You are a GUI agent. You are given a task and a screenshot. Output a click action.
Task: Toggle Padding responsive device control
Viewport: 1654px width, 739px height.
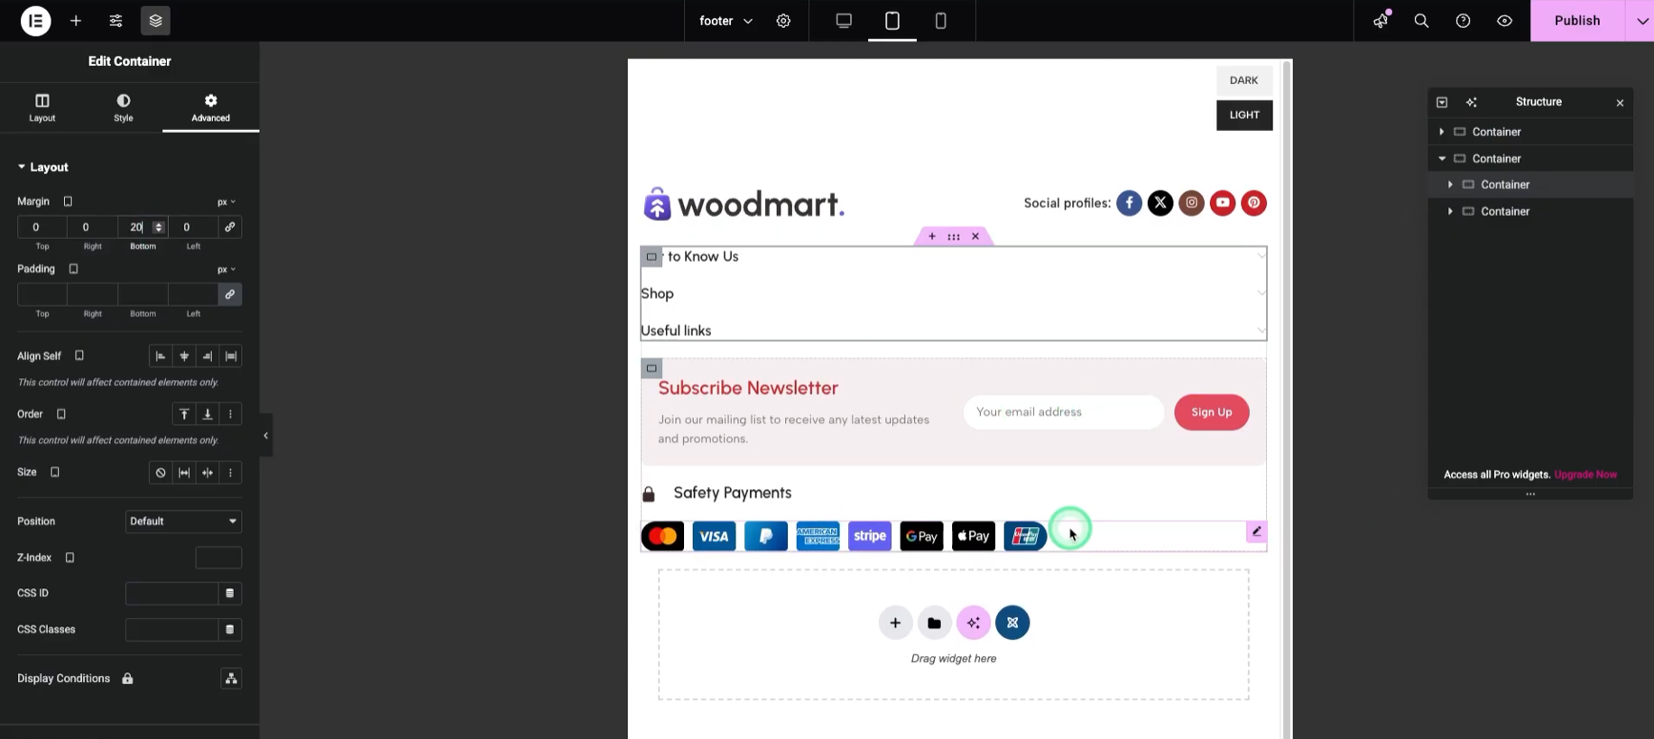tap(74, 269)
